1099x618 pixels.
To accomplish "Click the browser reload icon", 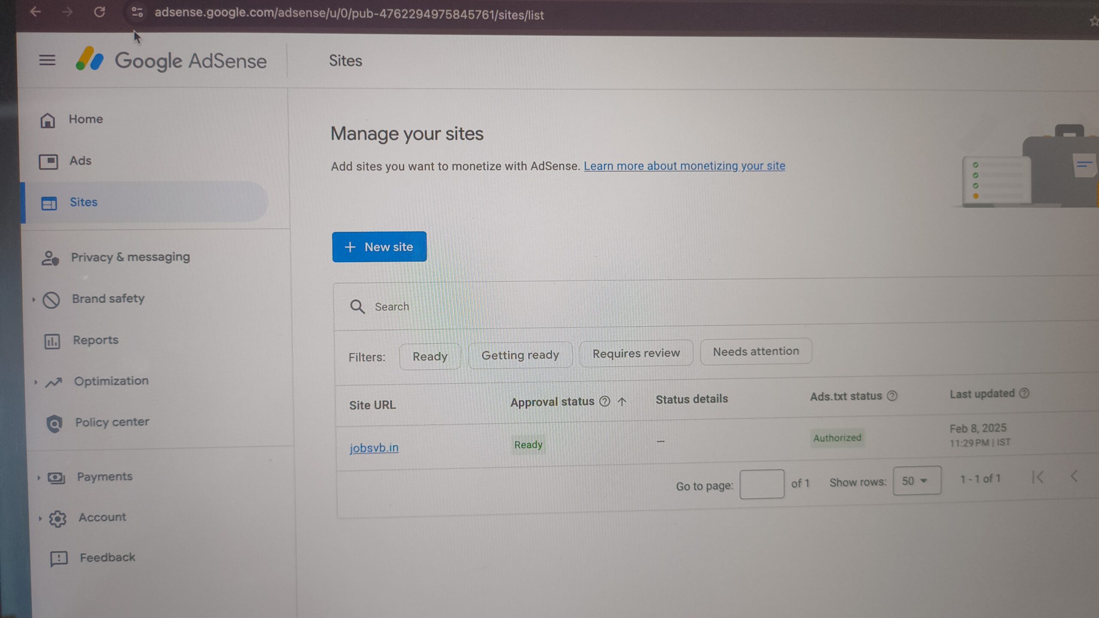I will (100, 12).
